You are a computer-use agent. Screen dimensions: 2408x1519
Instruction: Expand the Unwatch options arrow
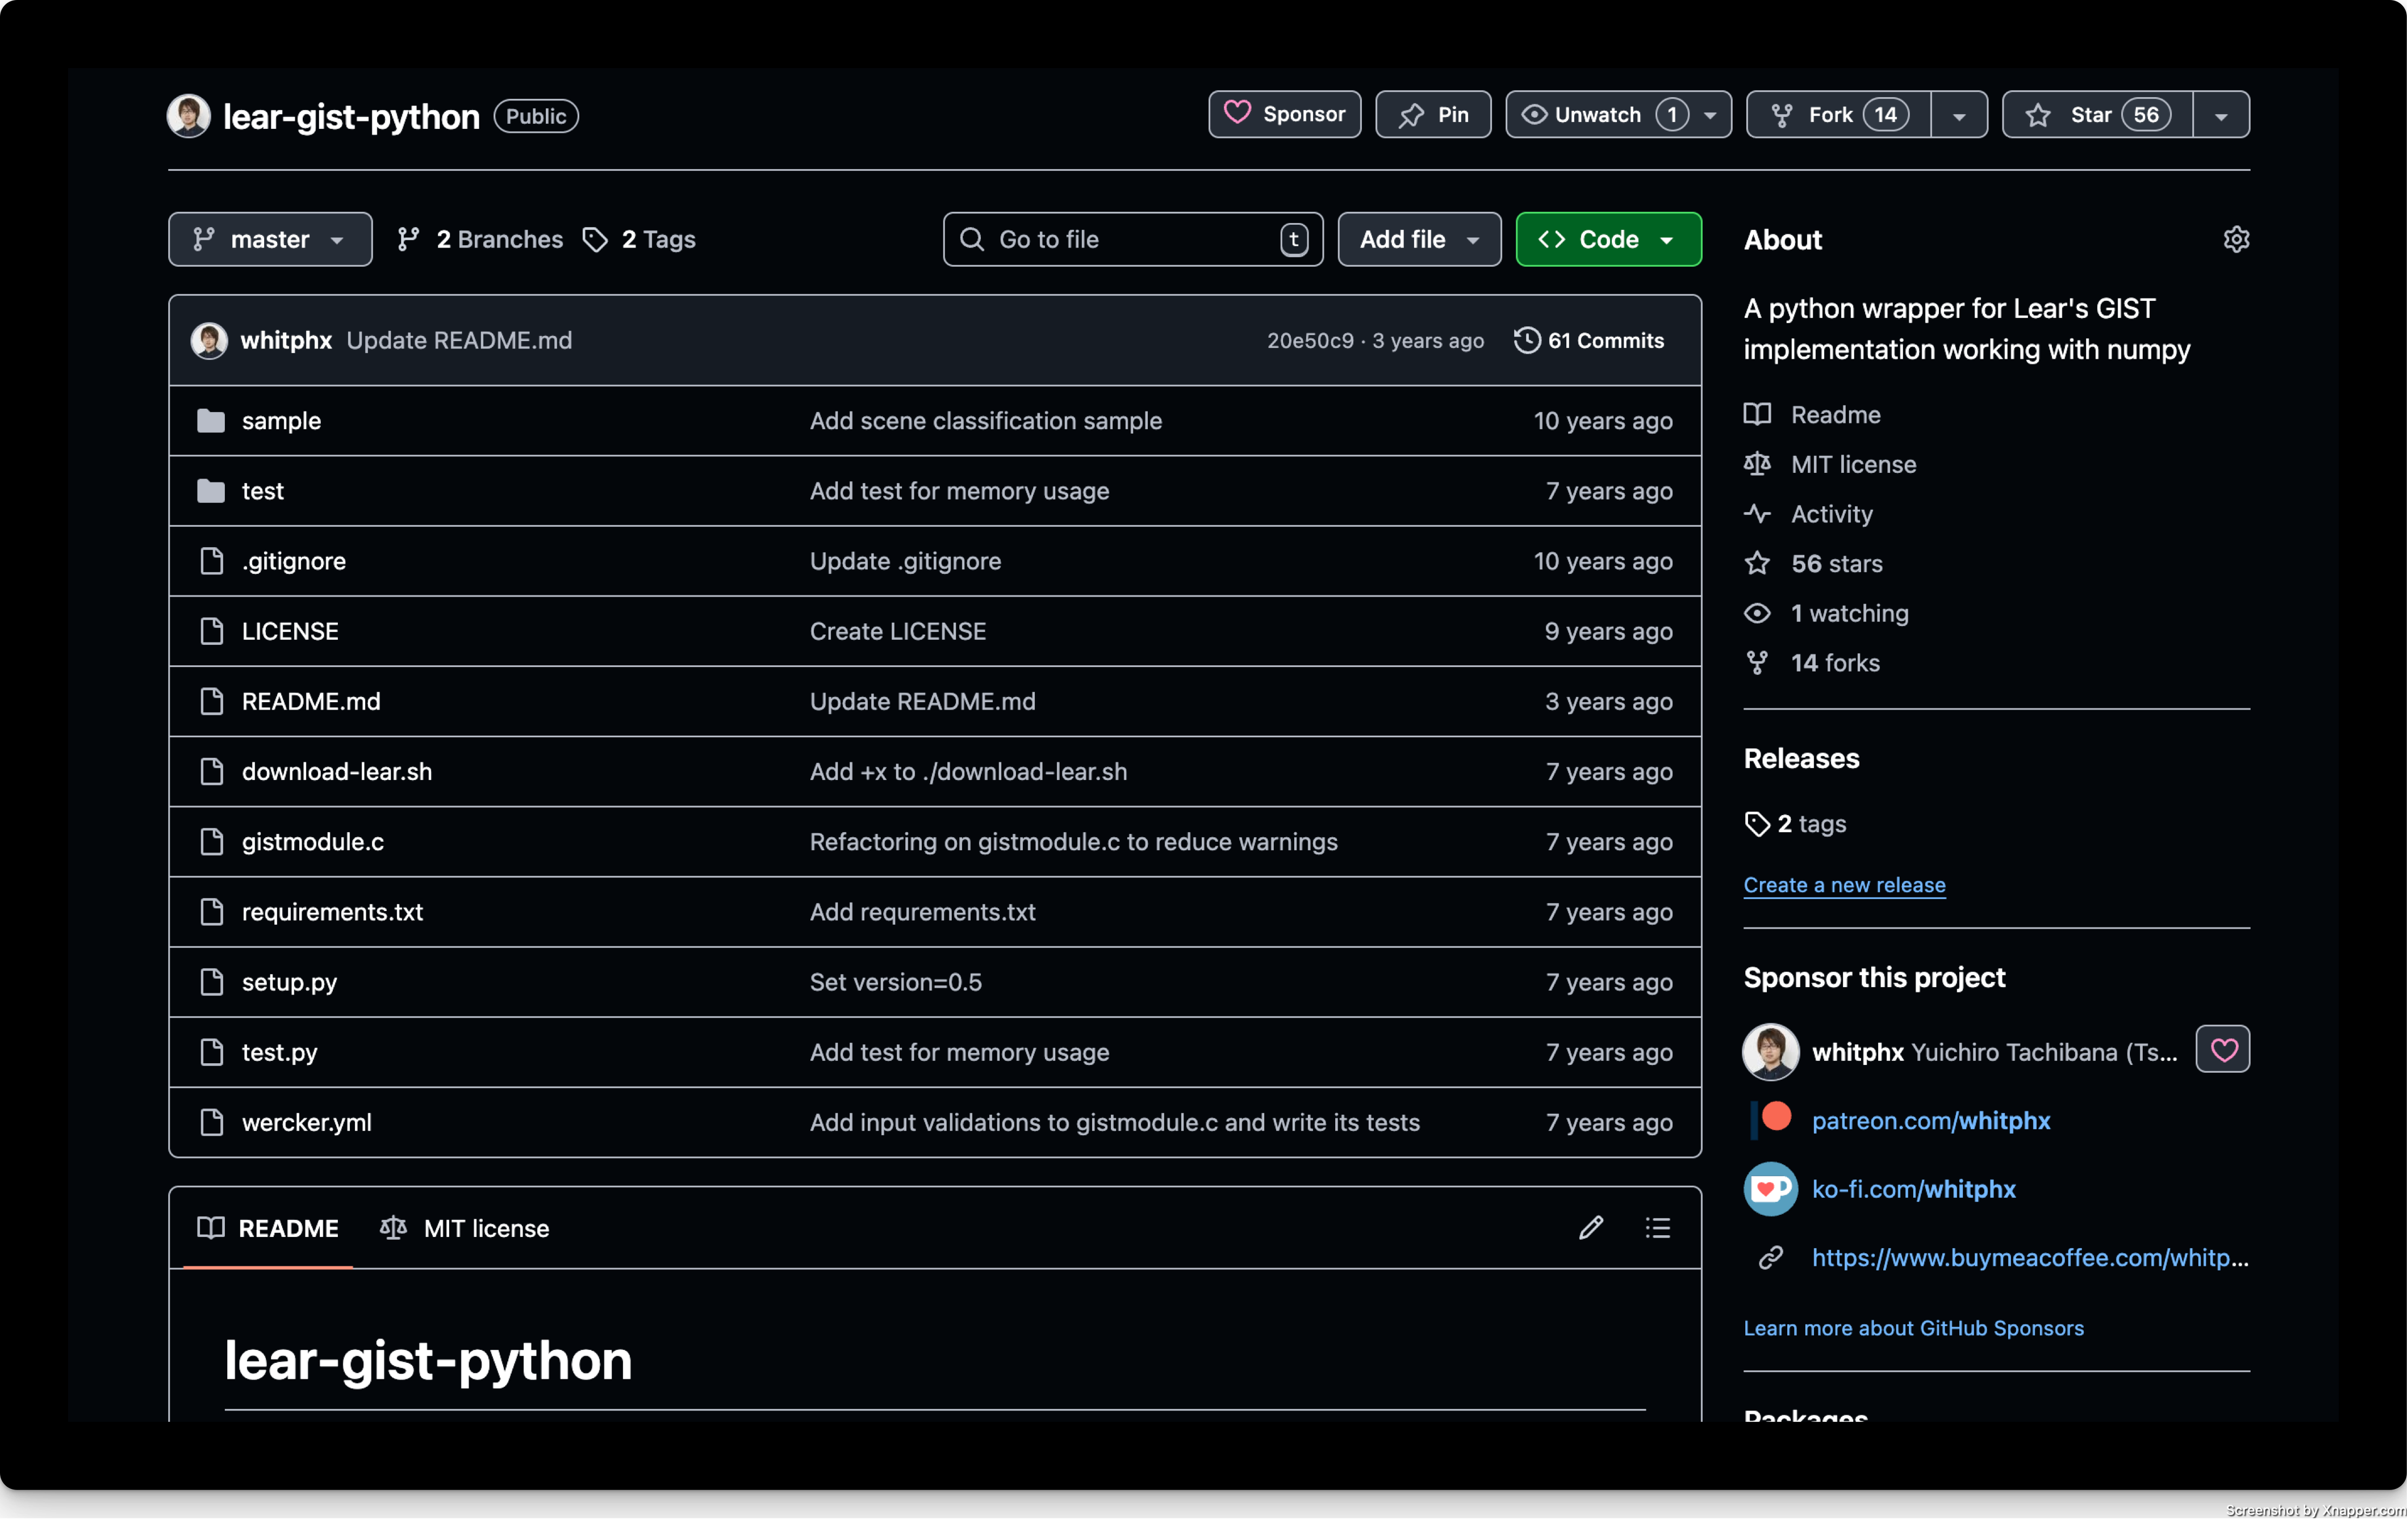click(1711, 116)
